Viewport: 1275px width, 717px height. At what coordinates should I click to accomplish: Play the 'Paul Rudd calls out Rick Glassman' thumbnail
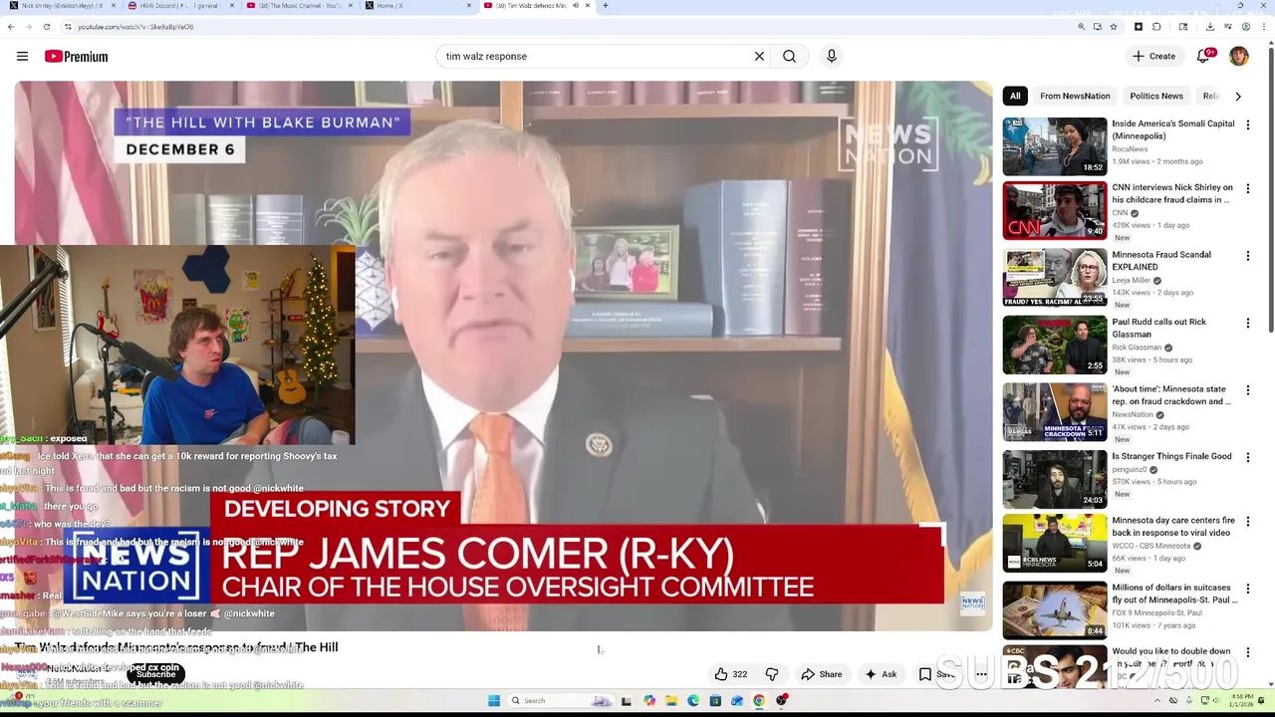point(1055,345)
